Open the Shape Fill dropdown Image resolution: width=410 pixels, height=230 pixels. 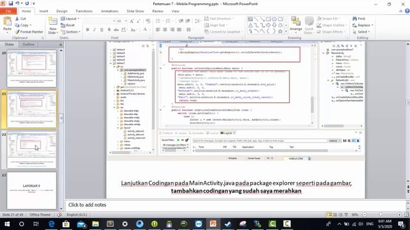(328, 19)
